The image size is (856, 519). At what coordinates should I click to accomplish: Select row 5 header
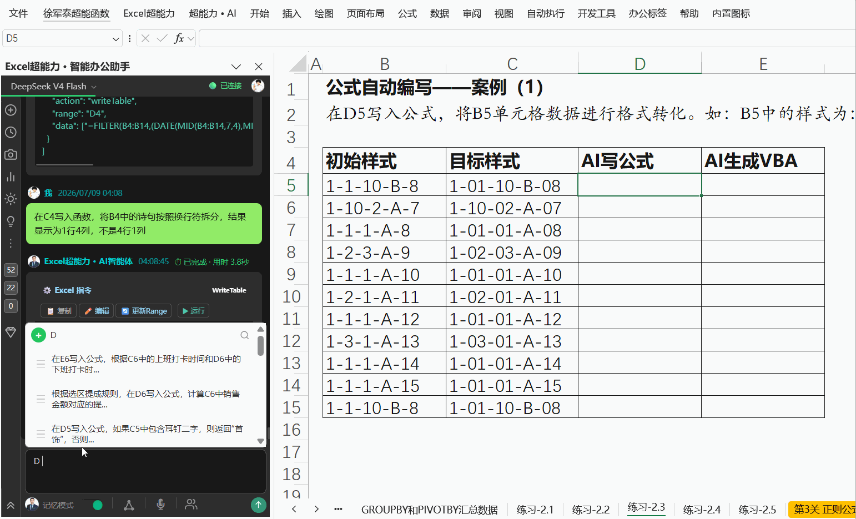click(291, 185)
